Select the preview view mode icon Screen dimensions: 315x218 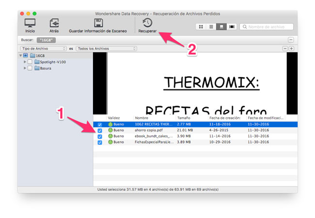click(x=221, y=27)
